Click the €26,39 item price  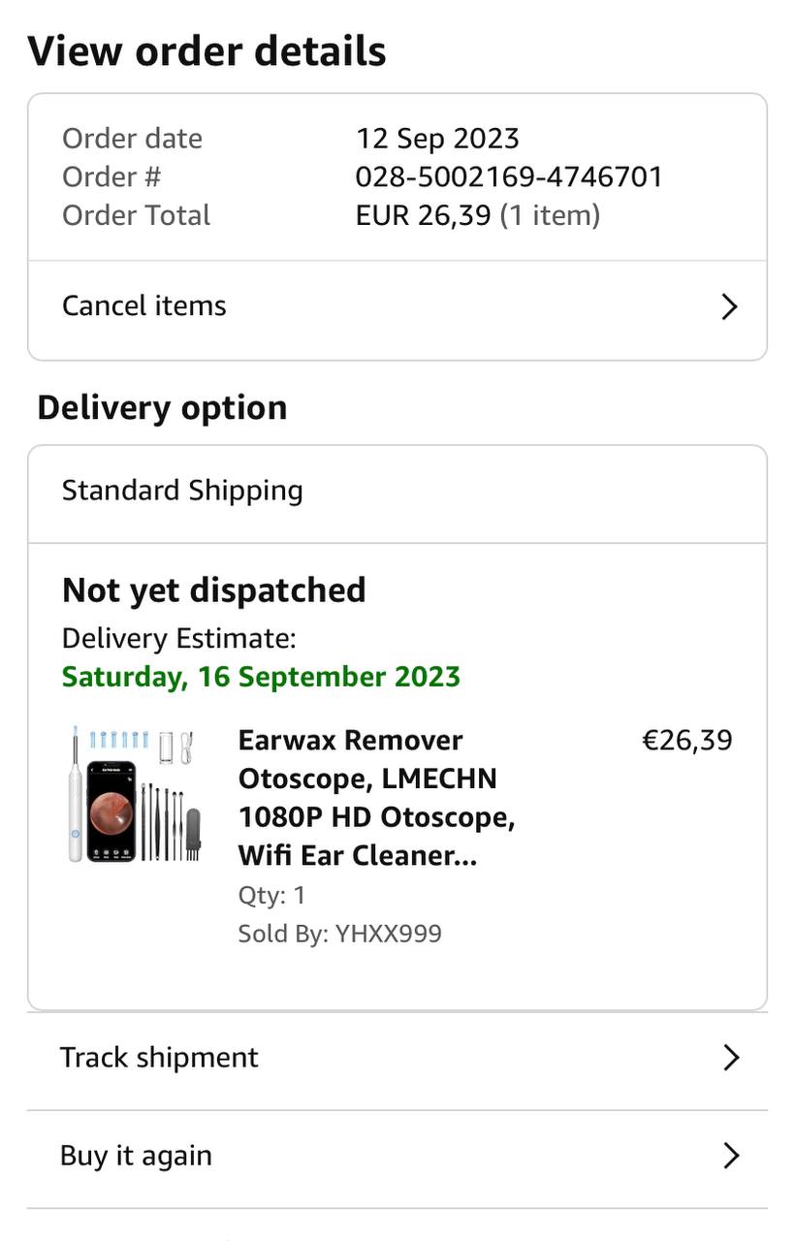[687, 741]
